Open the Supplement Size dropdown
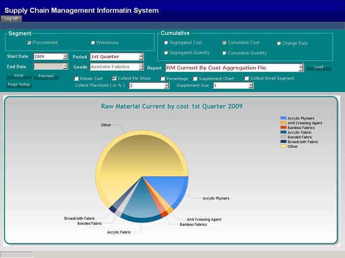345x258 pixels. click(x=251, y=86)
